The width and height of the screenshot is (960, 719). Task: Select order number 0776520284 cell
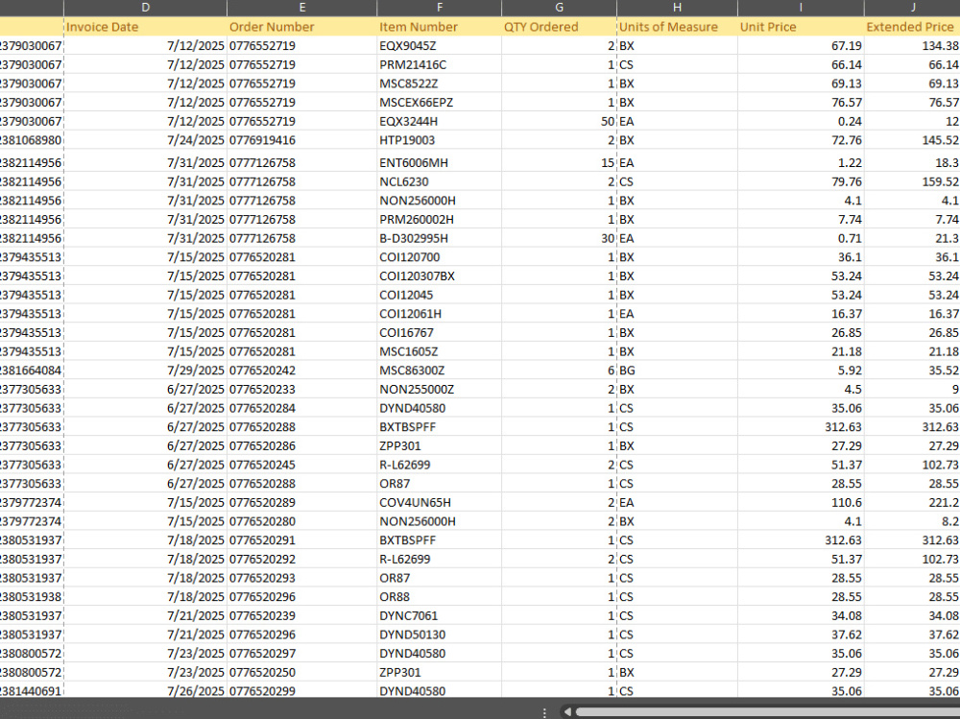point(301,409)
